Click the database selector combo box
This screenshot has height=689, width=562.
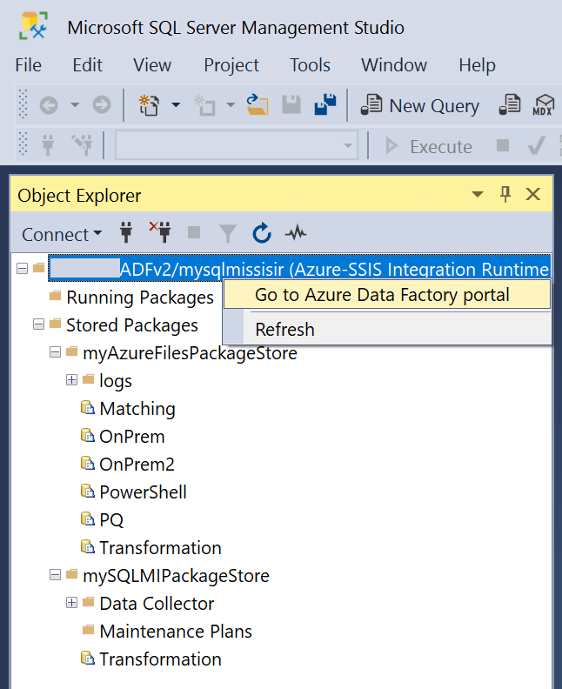tap(237, 145)
